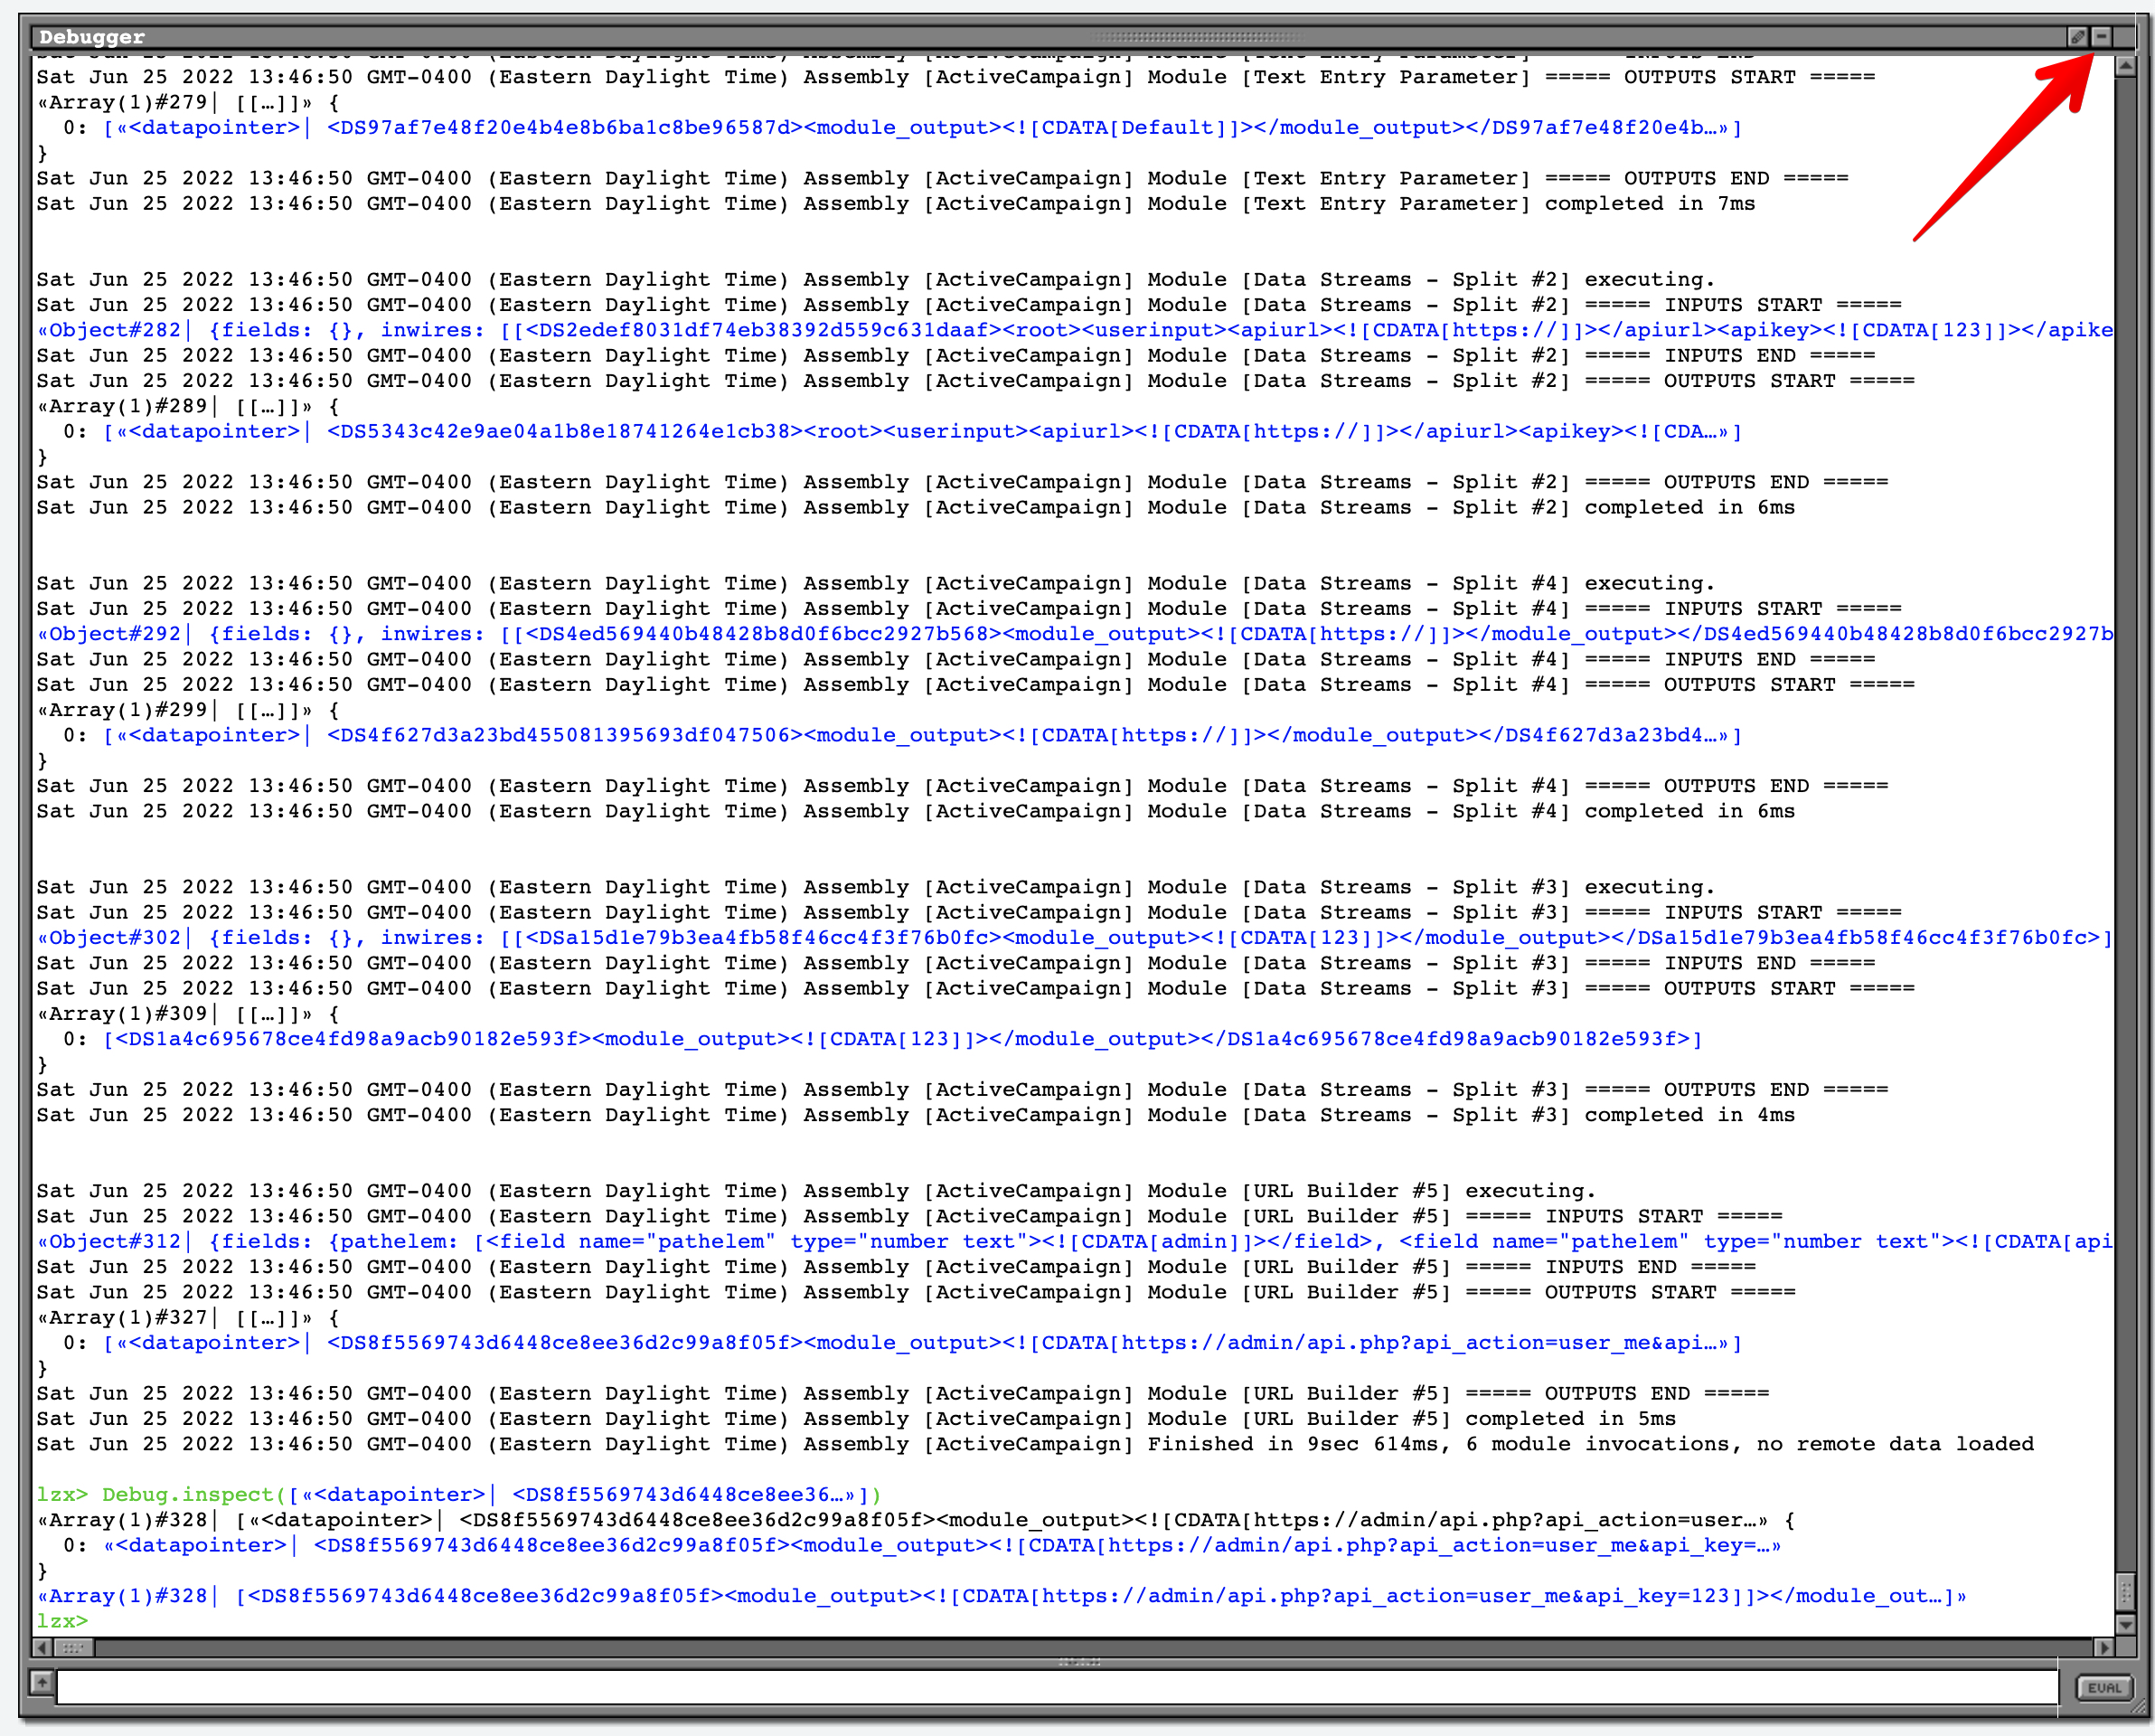Click the vertical scrollbar thumb
This screenshot has height=1736, width=2155.
tap(2125, 1590)
